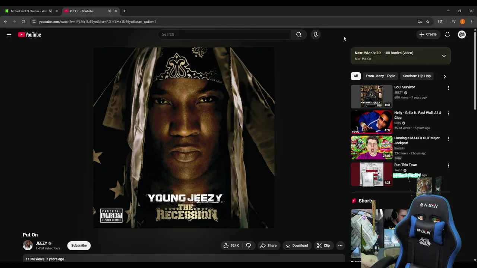Open Hunting a MAXED OUT Jackpot thumbnail

(x=372, y=147)
